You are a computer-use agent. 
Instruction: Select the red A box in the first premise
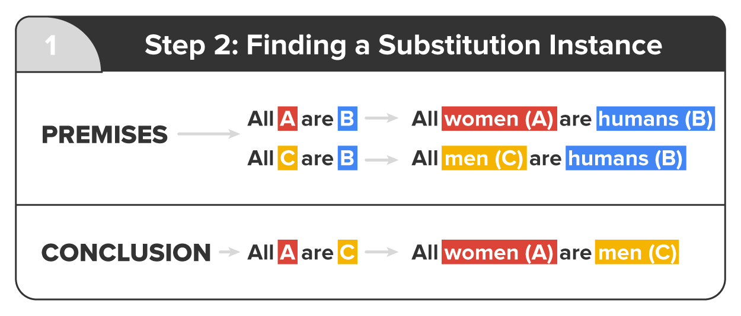[288, 119]
